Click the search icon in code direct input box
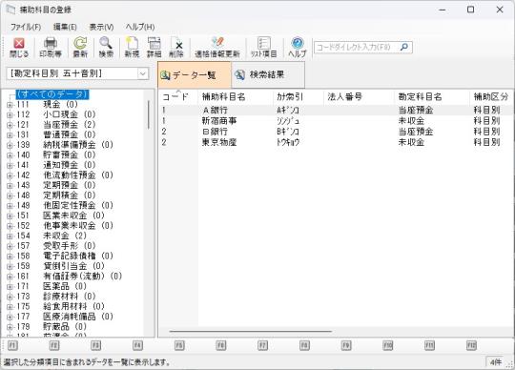 (404, 47)
